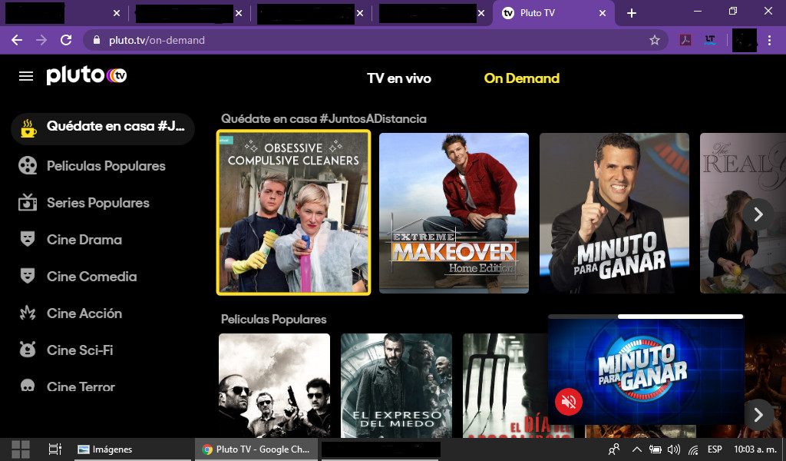Open the Windows Start menu
This screenshot has height=461, width=786.
click(x=21, y=449)
